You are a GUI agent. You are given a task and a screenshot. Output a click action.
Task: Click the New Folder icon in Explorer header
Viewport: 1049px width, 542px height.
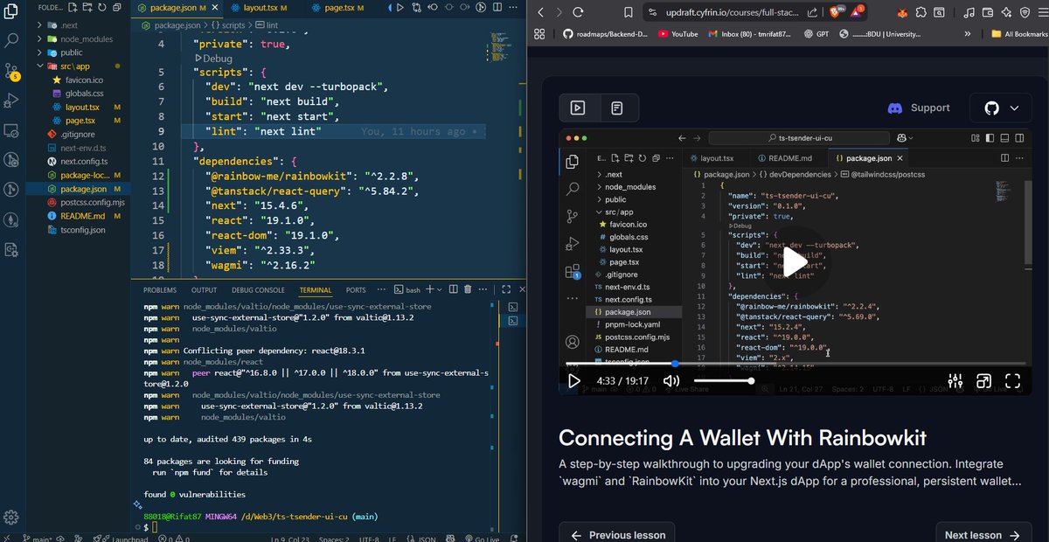click(87, 7)
